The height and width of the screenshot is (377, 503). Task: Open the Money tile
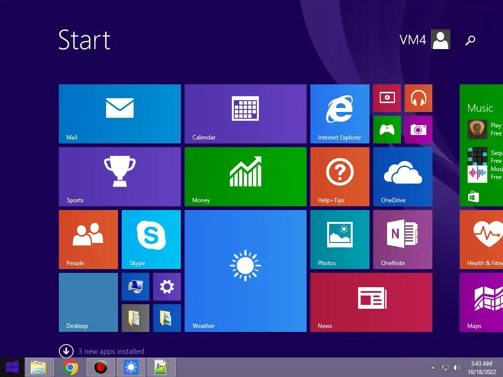246,177
